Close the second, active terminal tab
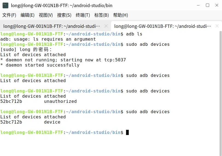 [x=217, y=26]
